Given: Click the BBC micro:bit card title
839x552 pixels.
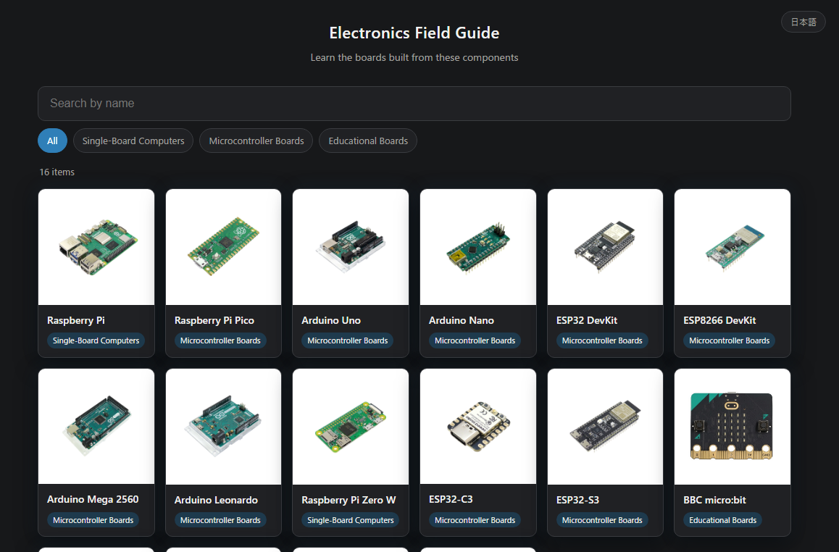Looking at the screenshot, I should pos(714,500).
